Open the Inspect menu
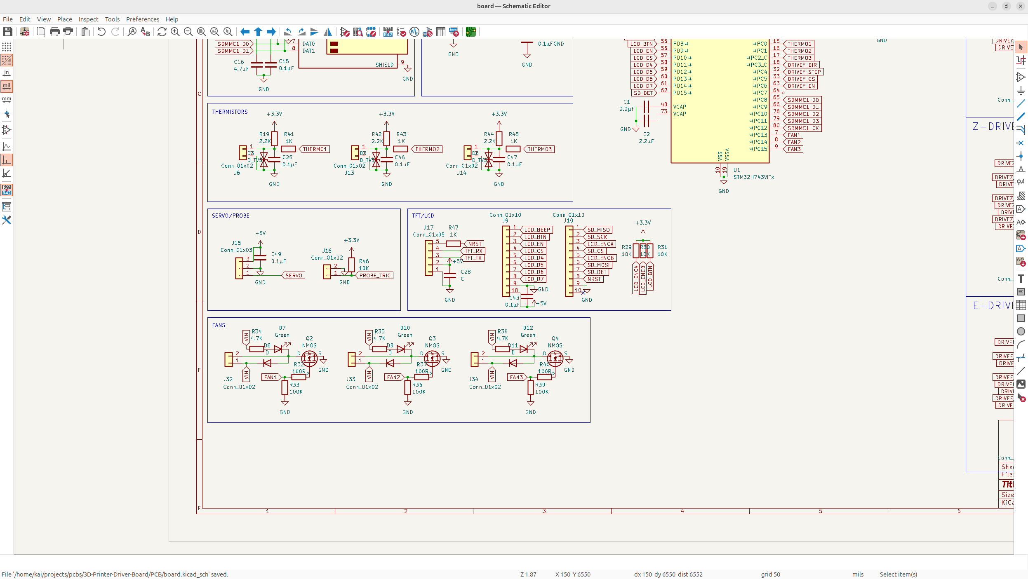This screenshot has height=579, width=1028. tap(88, 19)
